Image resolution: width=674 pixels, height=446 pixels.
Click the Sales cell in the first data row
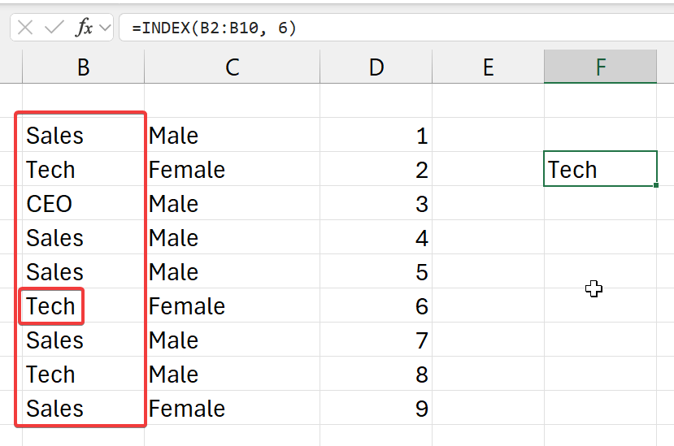click(x=81, y=136)
